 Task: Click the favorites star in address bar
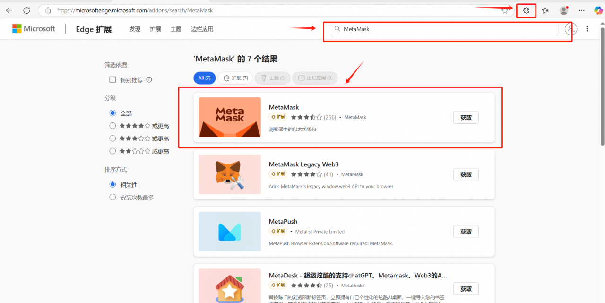[x=505, y=10]
